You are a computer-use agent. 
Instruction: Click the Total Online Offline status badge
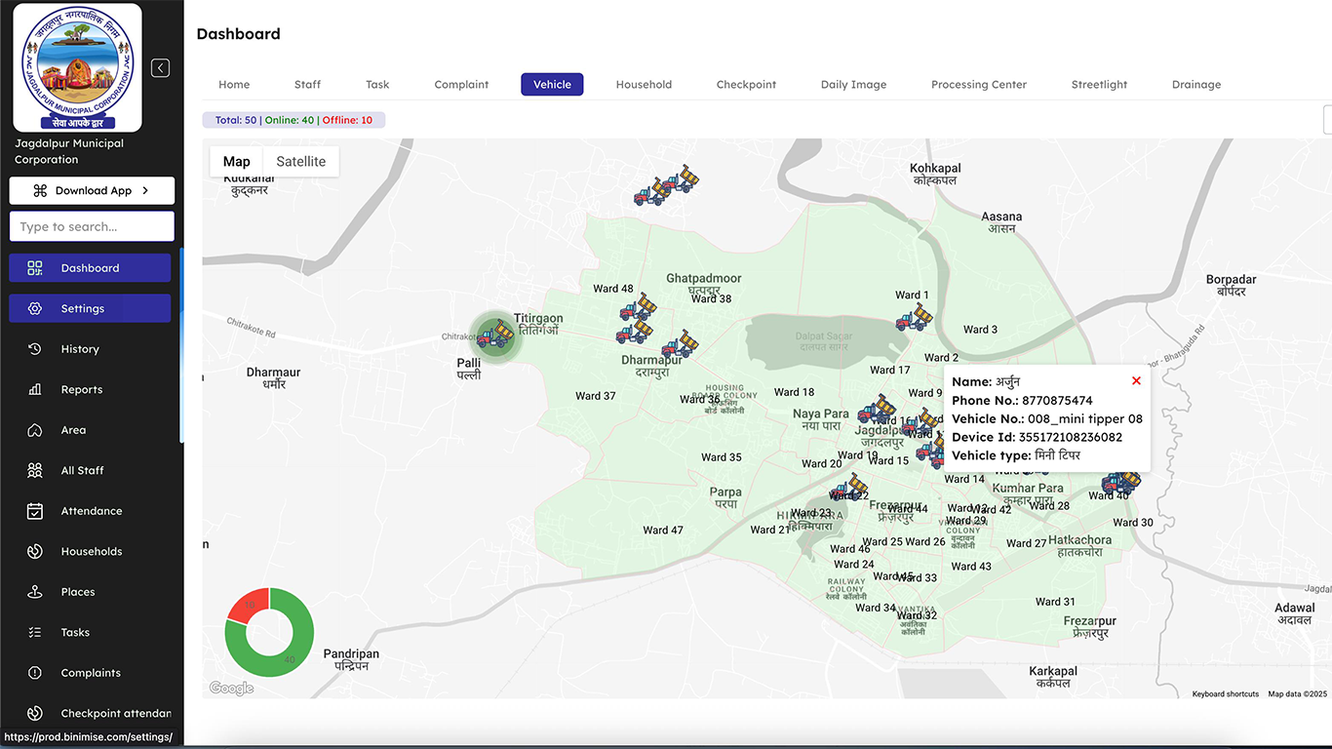click(294, 120)
